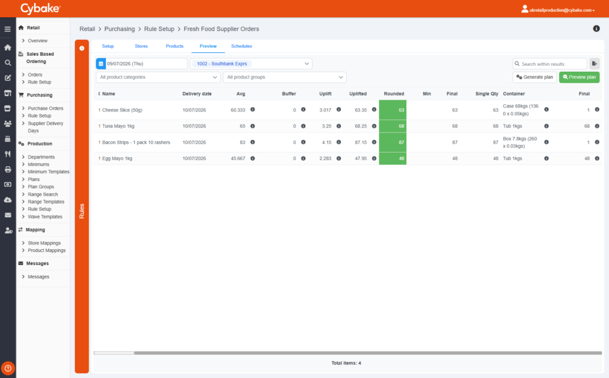Click the page info icon next to the breadcrumb
This screenshot has height=378, width=609.
tap(596, 28)
